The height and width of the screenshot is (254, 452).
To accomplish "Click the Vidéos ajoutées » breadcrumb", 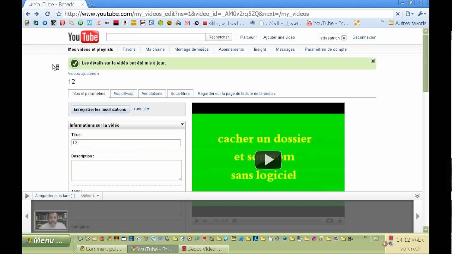I will 83,74.
